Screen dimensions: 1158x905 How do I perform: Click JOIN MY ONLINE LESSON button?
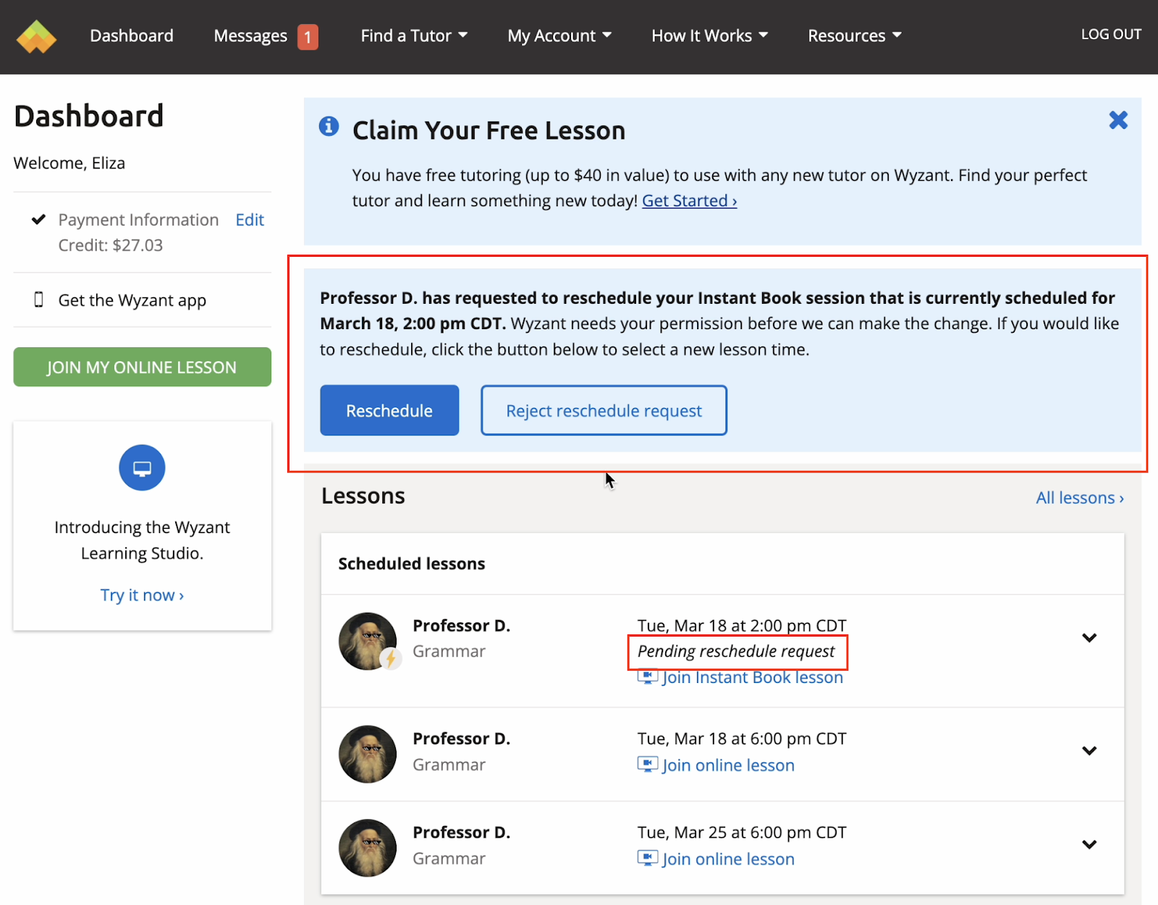[x=142, y=367]
